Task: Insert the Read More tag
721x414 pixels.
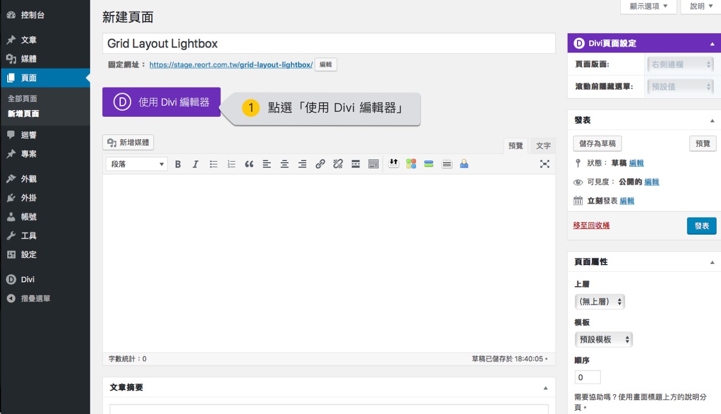Action: tap(356, 164)
